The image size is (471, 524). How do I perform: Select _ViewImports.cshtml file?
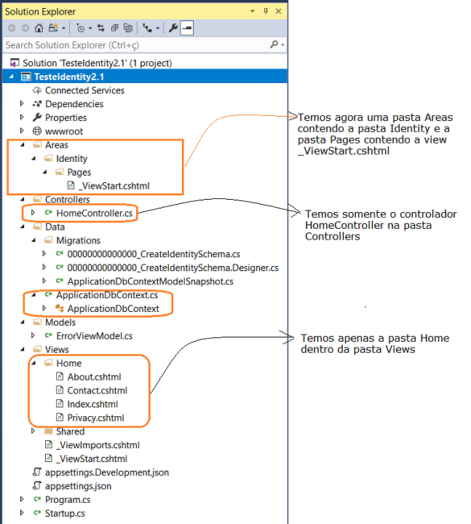point(98,445)
